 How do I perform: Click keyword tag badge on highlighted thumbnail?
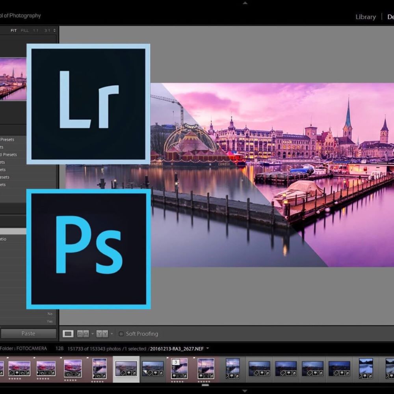[123, 373]
